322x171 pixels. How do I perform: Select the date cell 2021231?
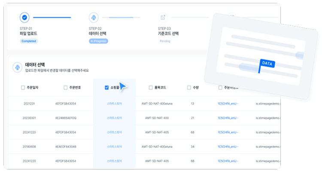click(29, 104)
